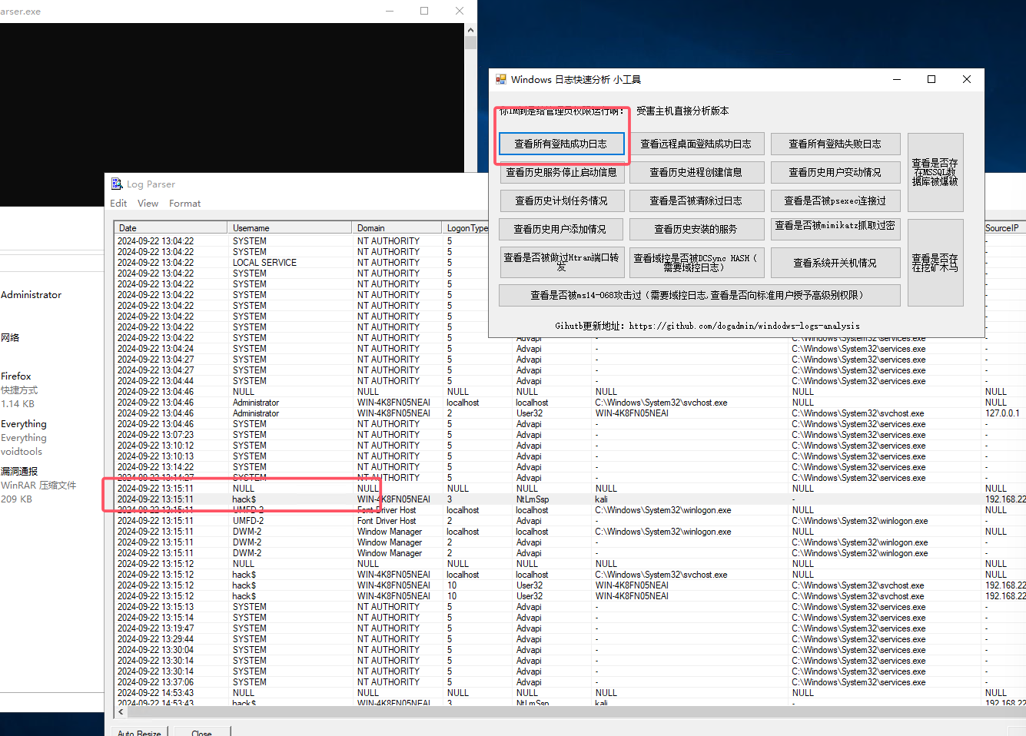Click 查看系统开关机情况 button
1026x736 pixels.
[x=835, y=262]
